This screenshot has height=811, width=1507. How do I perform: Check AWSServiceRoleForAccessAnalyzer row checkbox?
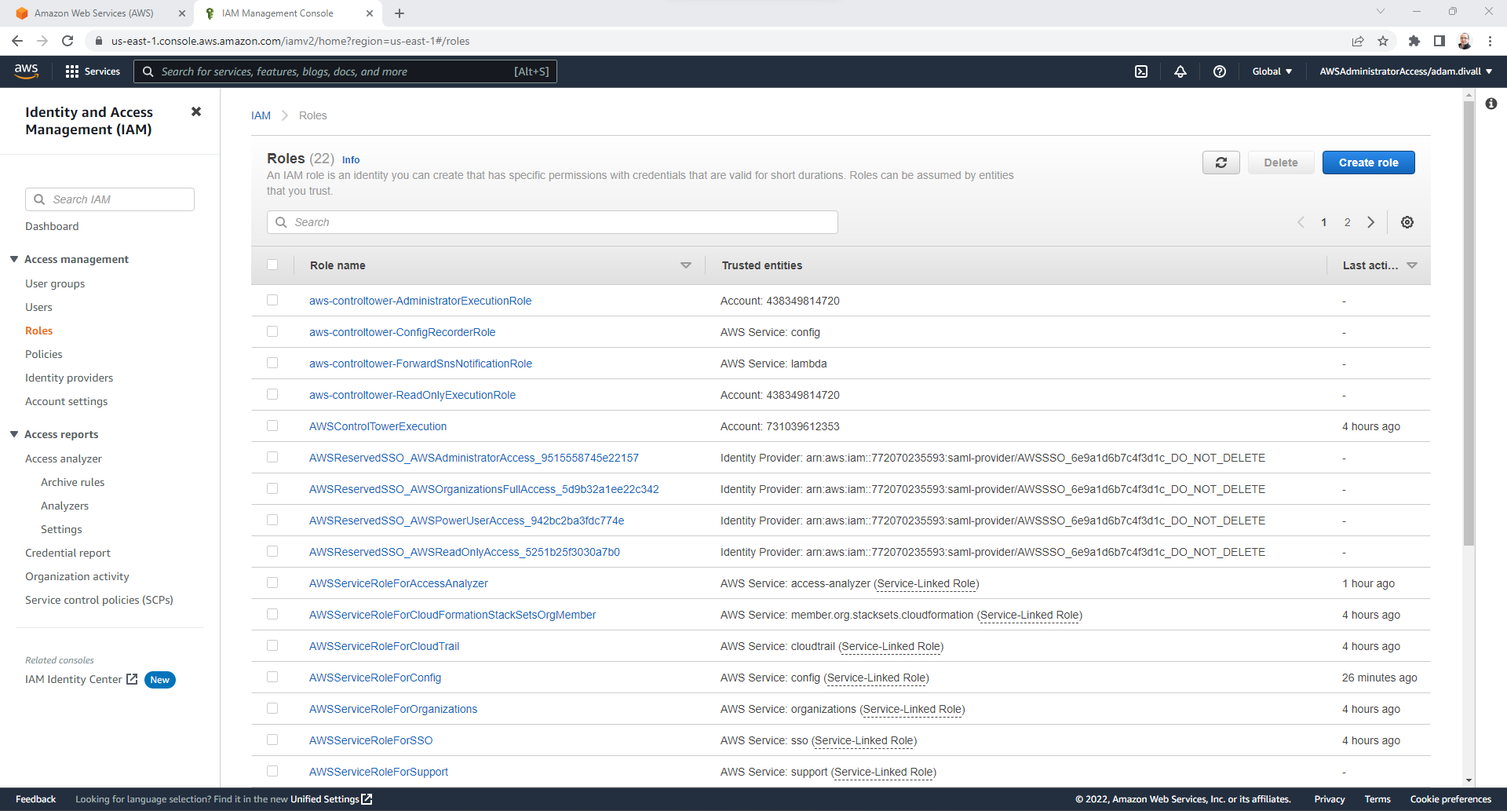pos(272,583)
